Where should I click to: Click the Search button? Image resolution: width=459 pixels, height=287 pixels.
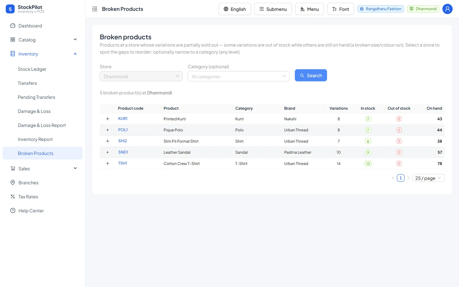311,75
